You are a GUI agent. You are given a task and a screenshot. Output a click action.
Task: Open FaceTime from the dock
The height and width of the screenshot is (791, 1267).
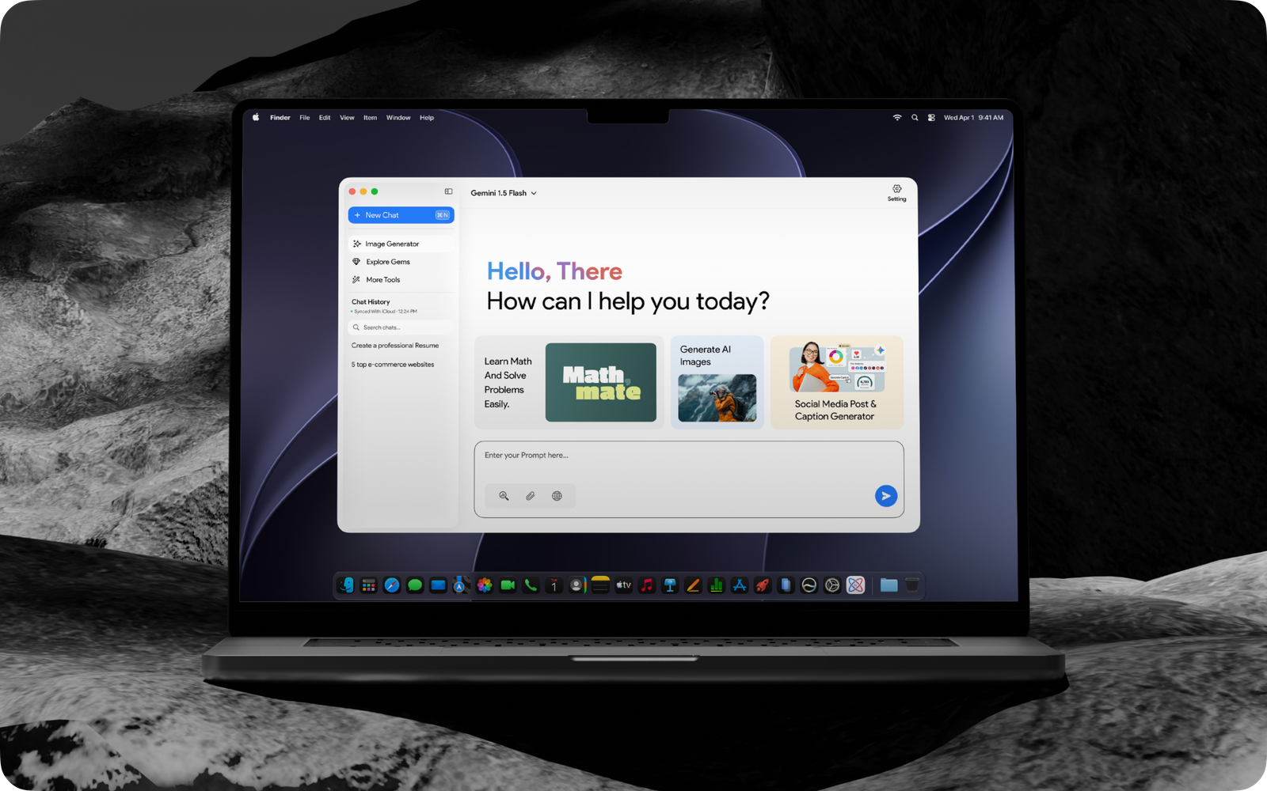pos(508,585)
